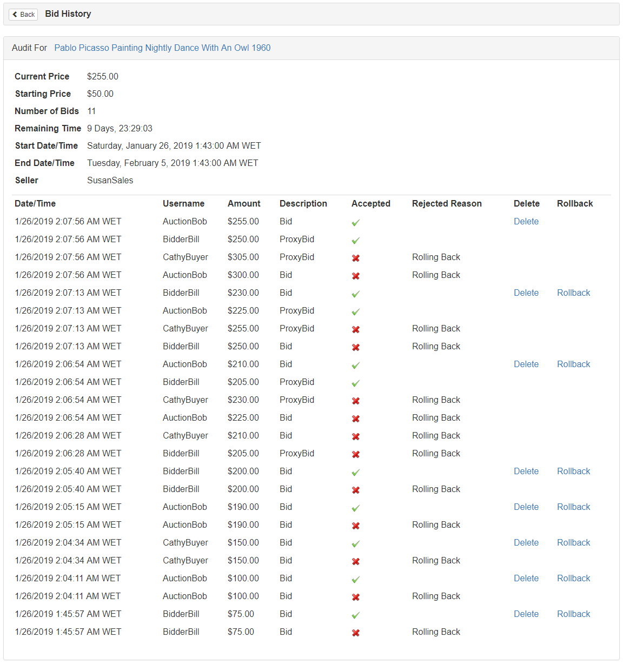
Task: Click accepted checkmark for AuctionBob's $210.00 bid
Action: pos(356,366)
